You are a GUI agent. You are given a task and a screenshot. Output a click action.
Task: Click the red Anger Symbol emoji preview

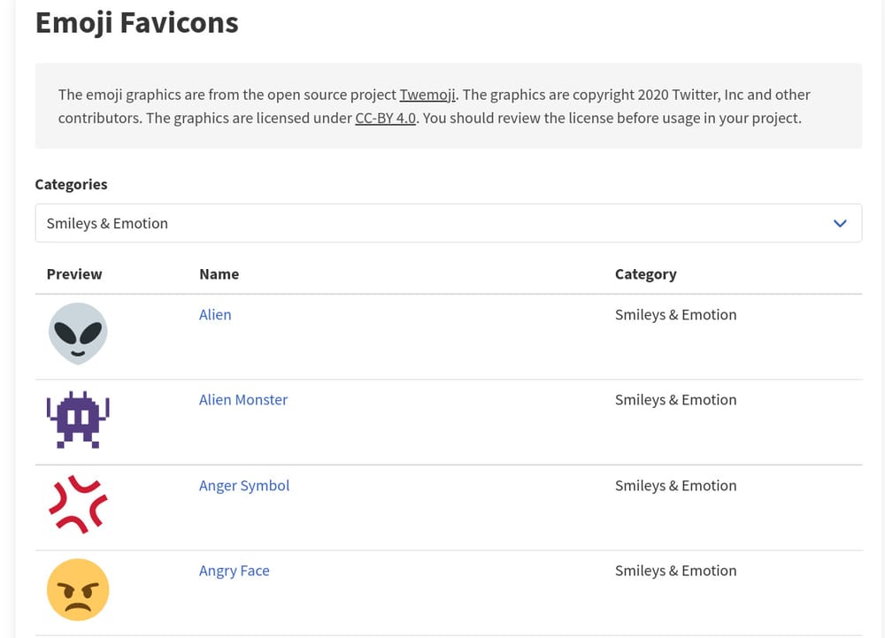point(78,504)
